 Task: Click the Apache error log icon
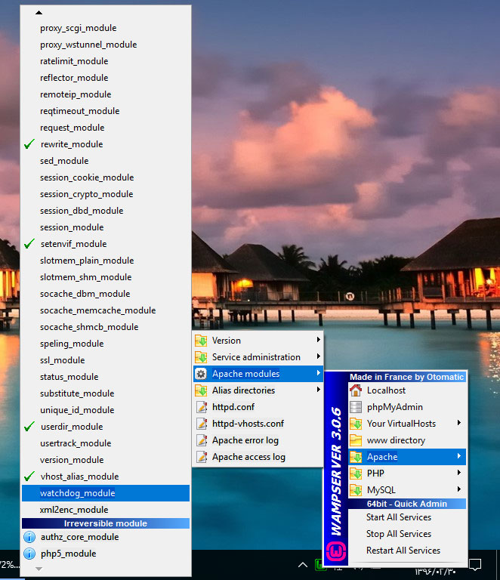[201, 440]
